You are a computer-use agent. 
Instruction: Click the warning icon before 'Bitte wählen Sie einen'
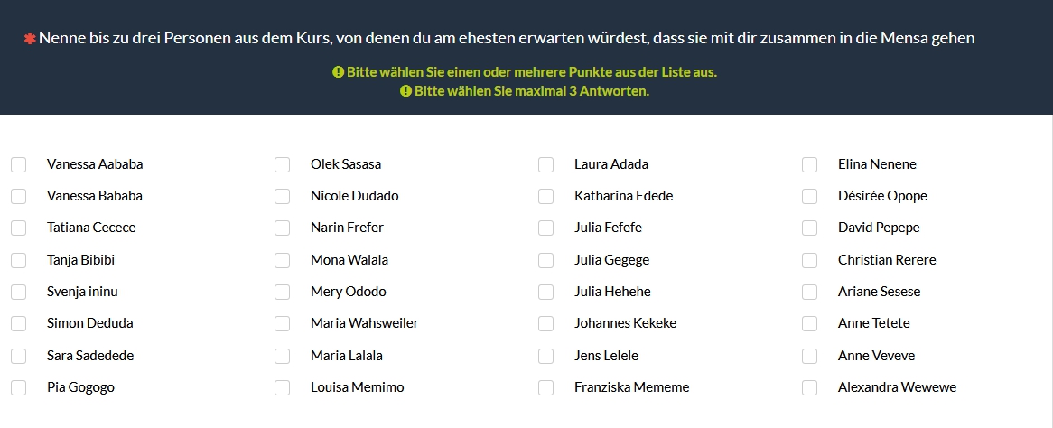point(338,72)
